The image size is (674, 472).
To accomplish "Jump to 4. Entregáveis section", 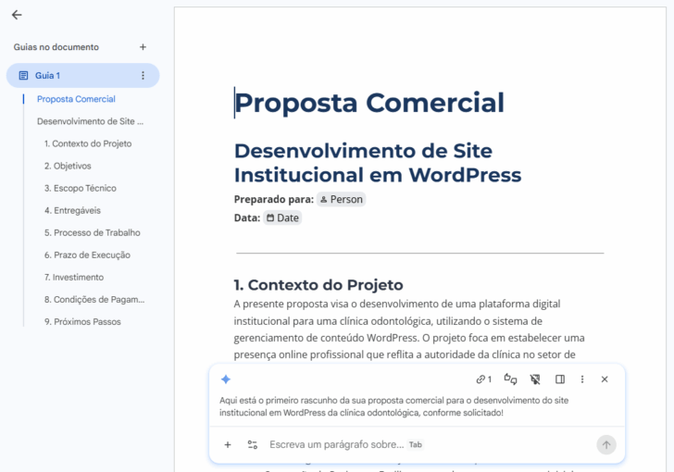I will [72, 211].
